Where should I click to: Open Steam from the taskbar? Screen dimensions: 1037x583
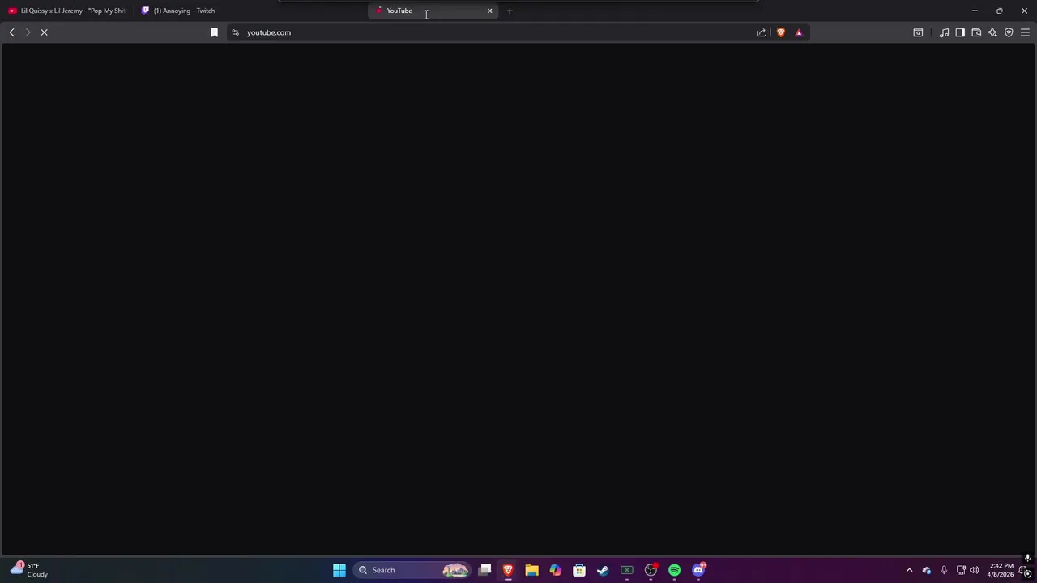[x=603, y=570]
